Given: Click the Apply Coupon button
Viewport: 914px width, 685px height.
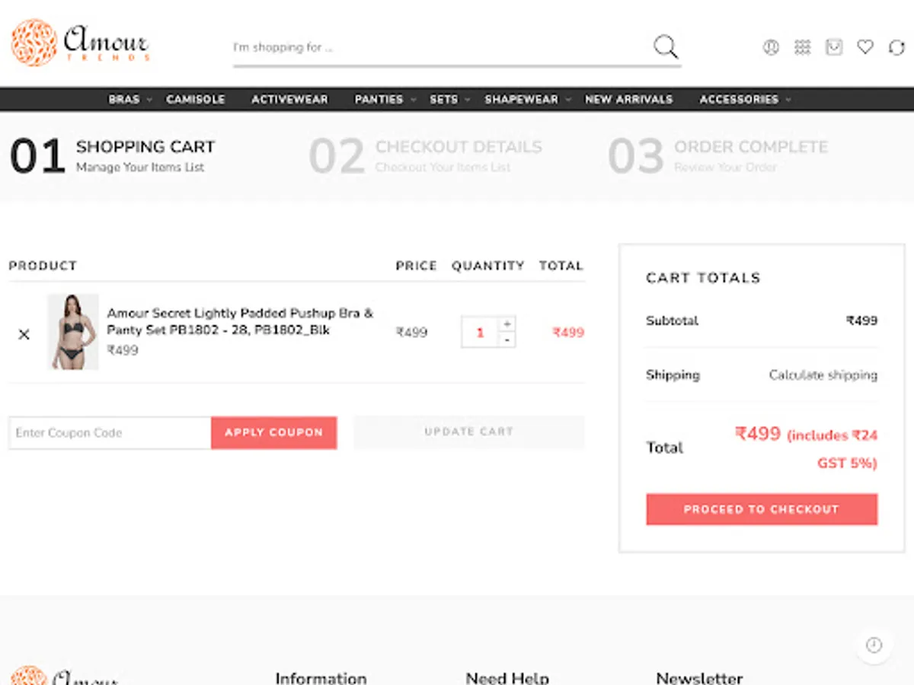Looking at the screenshot, I should (x=274, y=432).
